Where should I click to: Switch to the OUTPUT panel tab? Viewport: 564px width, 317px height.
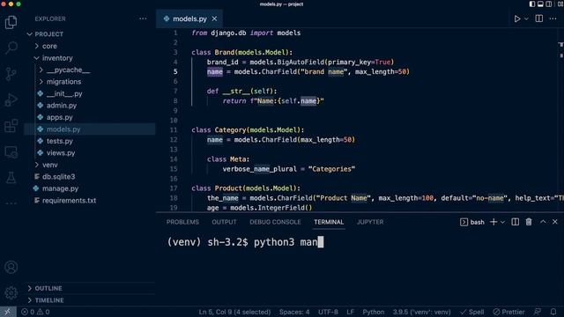pos(224,222)
